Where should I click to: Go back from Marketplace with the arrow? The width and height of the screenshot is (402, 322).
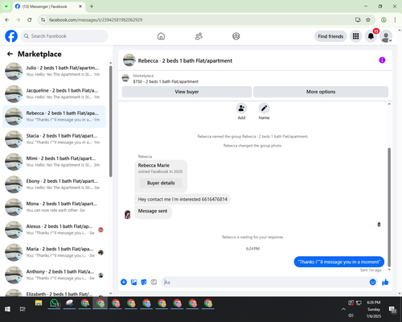[x=10, y=54]
